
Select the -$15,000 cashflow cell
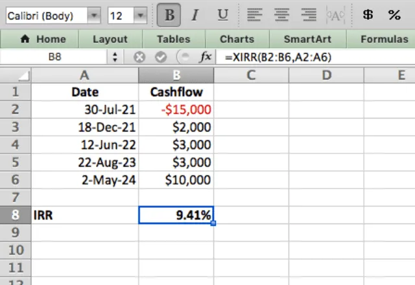click(176, 109)
